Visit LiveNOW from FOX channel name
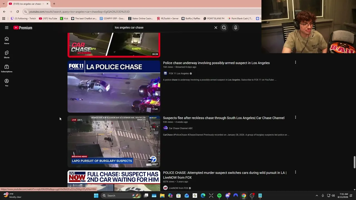Image resolution: width=356 pixels, height=200 pixels. pyautogui.click(x=179, y=188)
